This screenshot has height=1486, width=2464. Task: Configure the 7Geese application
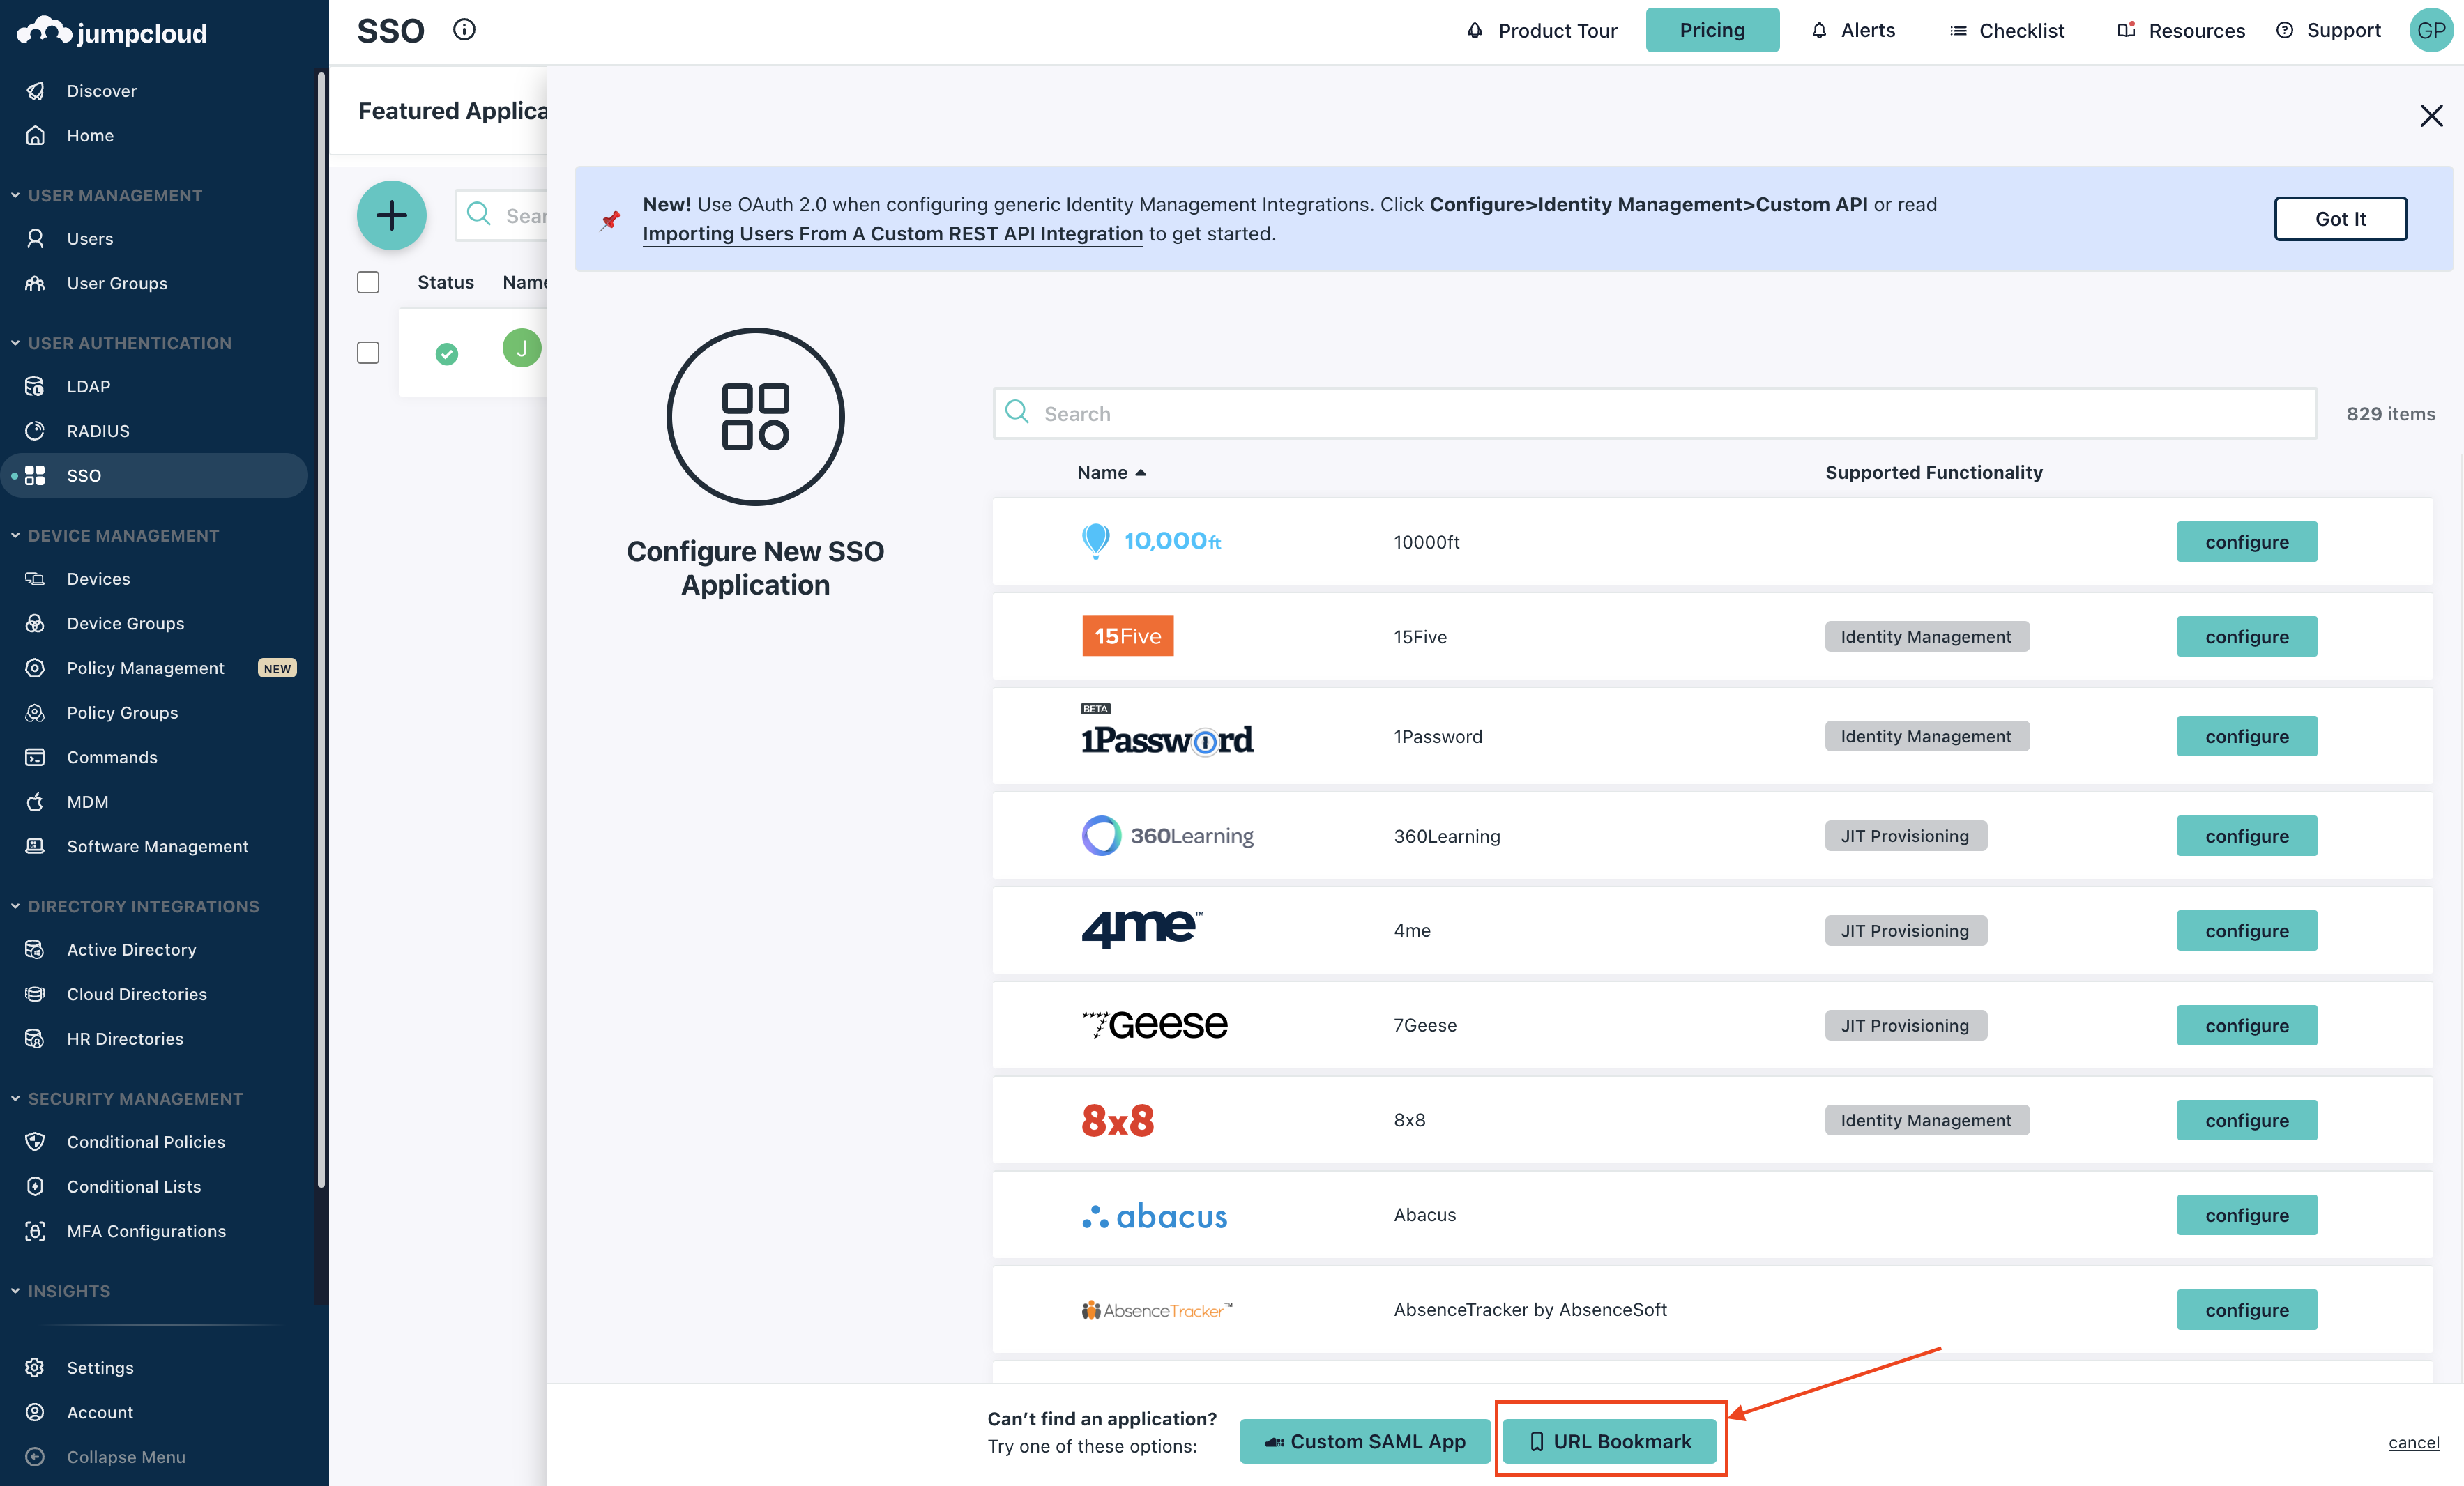pos(2246,1025)
